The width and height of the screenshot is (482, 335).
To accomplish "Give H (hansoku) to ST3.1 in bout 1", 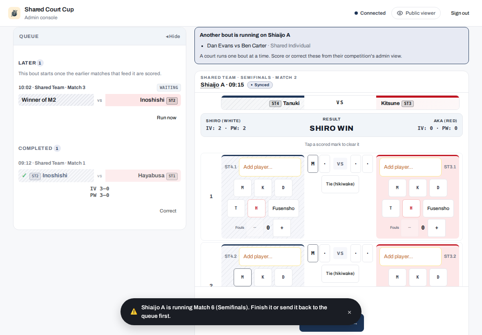I will [411, 208].
